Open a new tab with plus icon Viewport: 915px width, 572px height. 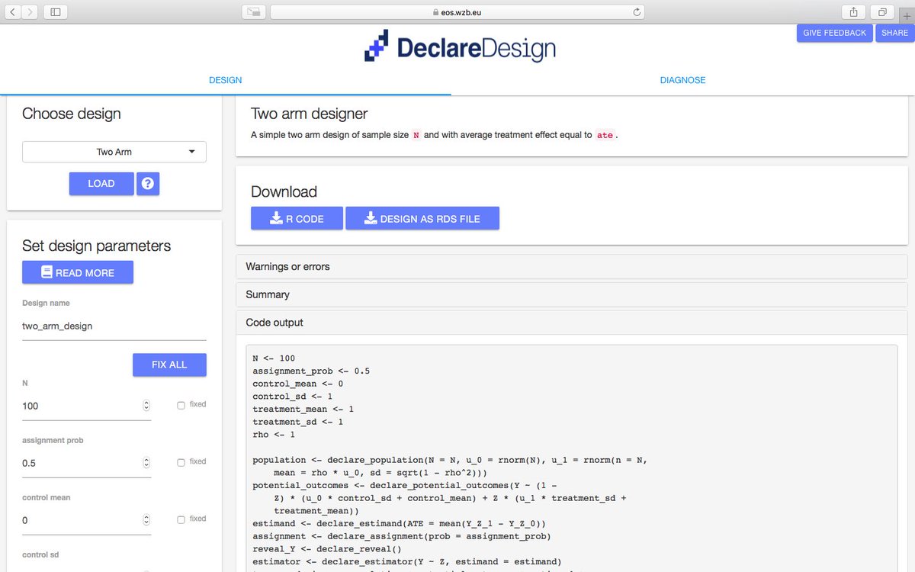(x=907, y=14)
